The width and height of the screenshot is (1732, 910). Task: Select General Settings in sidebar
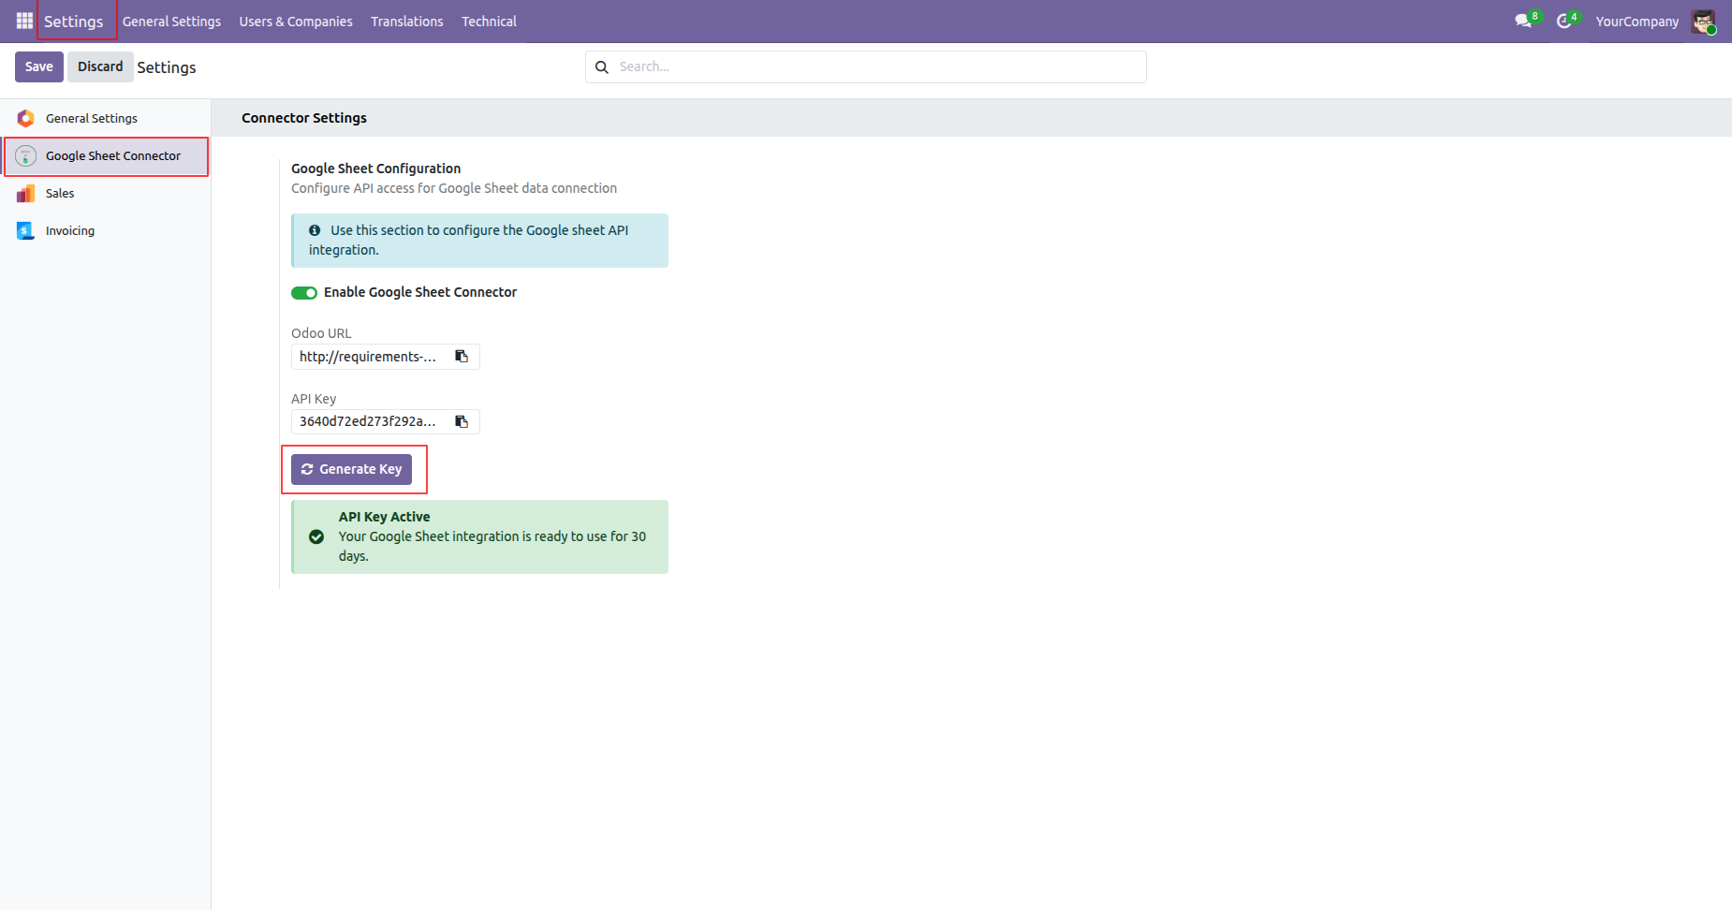[105, 118]
